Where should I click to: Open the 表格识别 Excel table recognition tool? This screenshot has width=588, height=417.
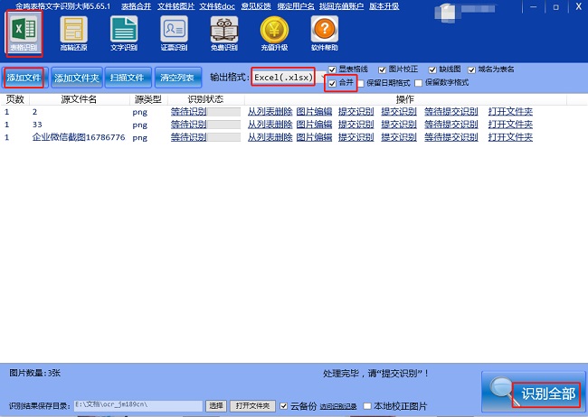(24, 33)
